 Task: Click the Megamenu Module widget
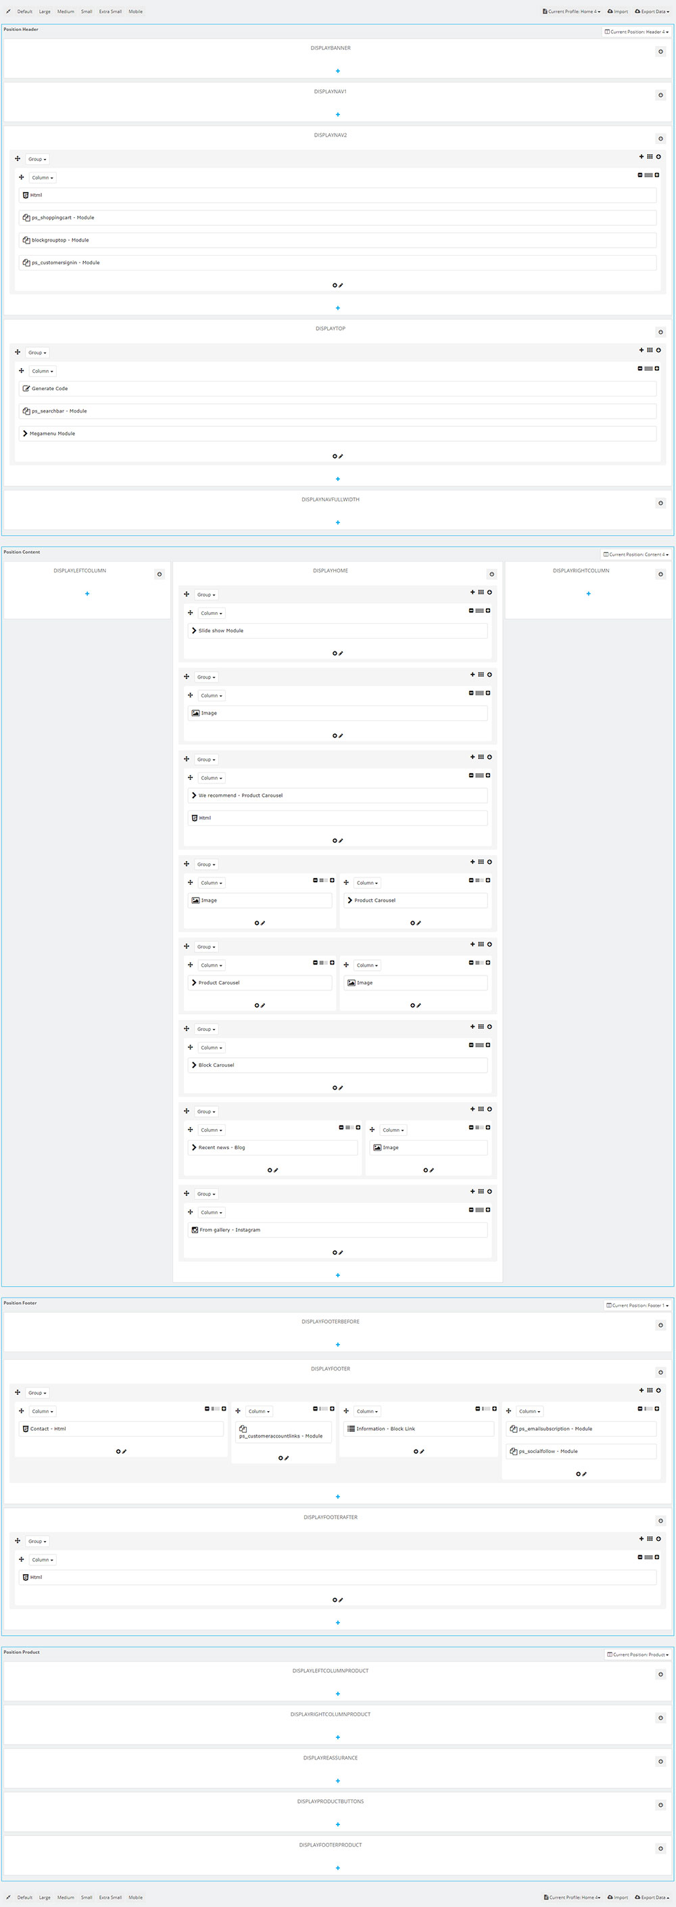[337, 434]
